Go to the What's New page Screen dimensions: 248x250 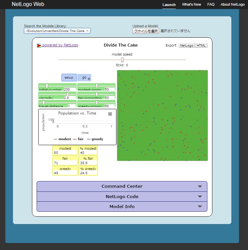pyautogui.click(x=191, y=5)
